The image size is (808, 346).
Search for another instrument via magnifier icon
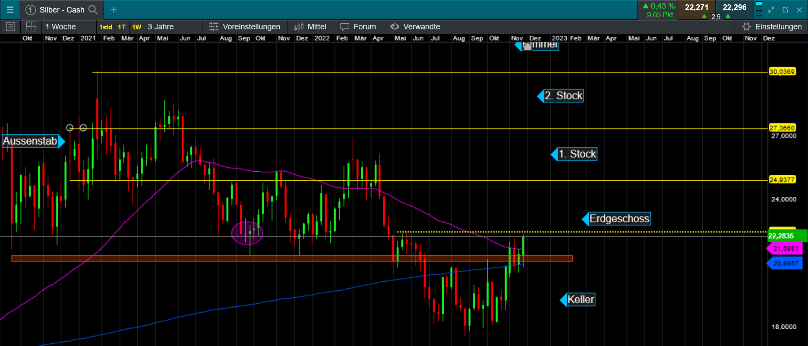click(x=93, y=9)
